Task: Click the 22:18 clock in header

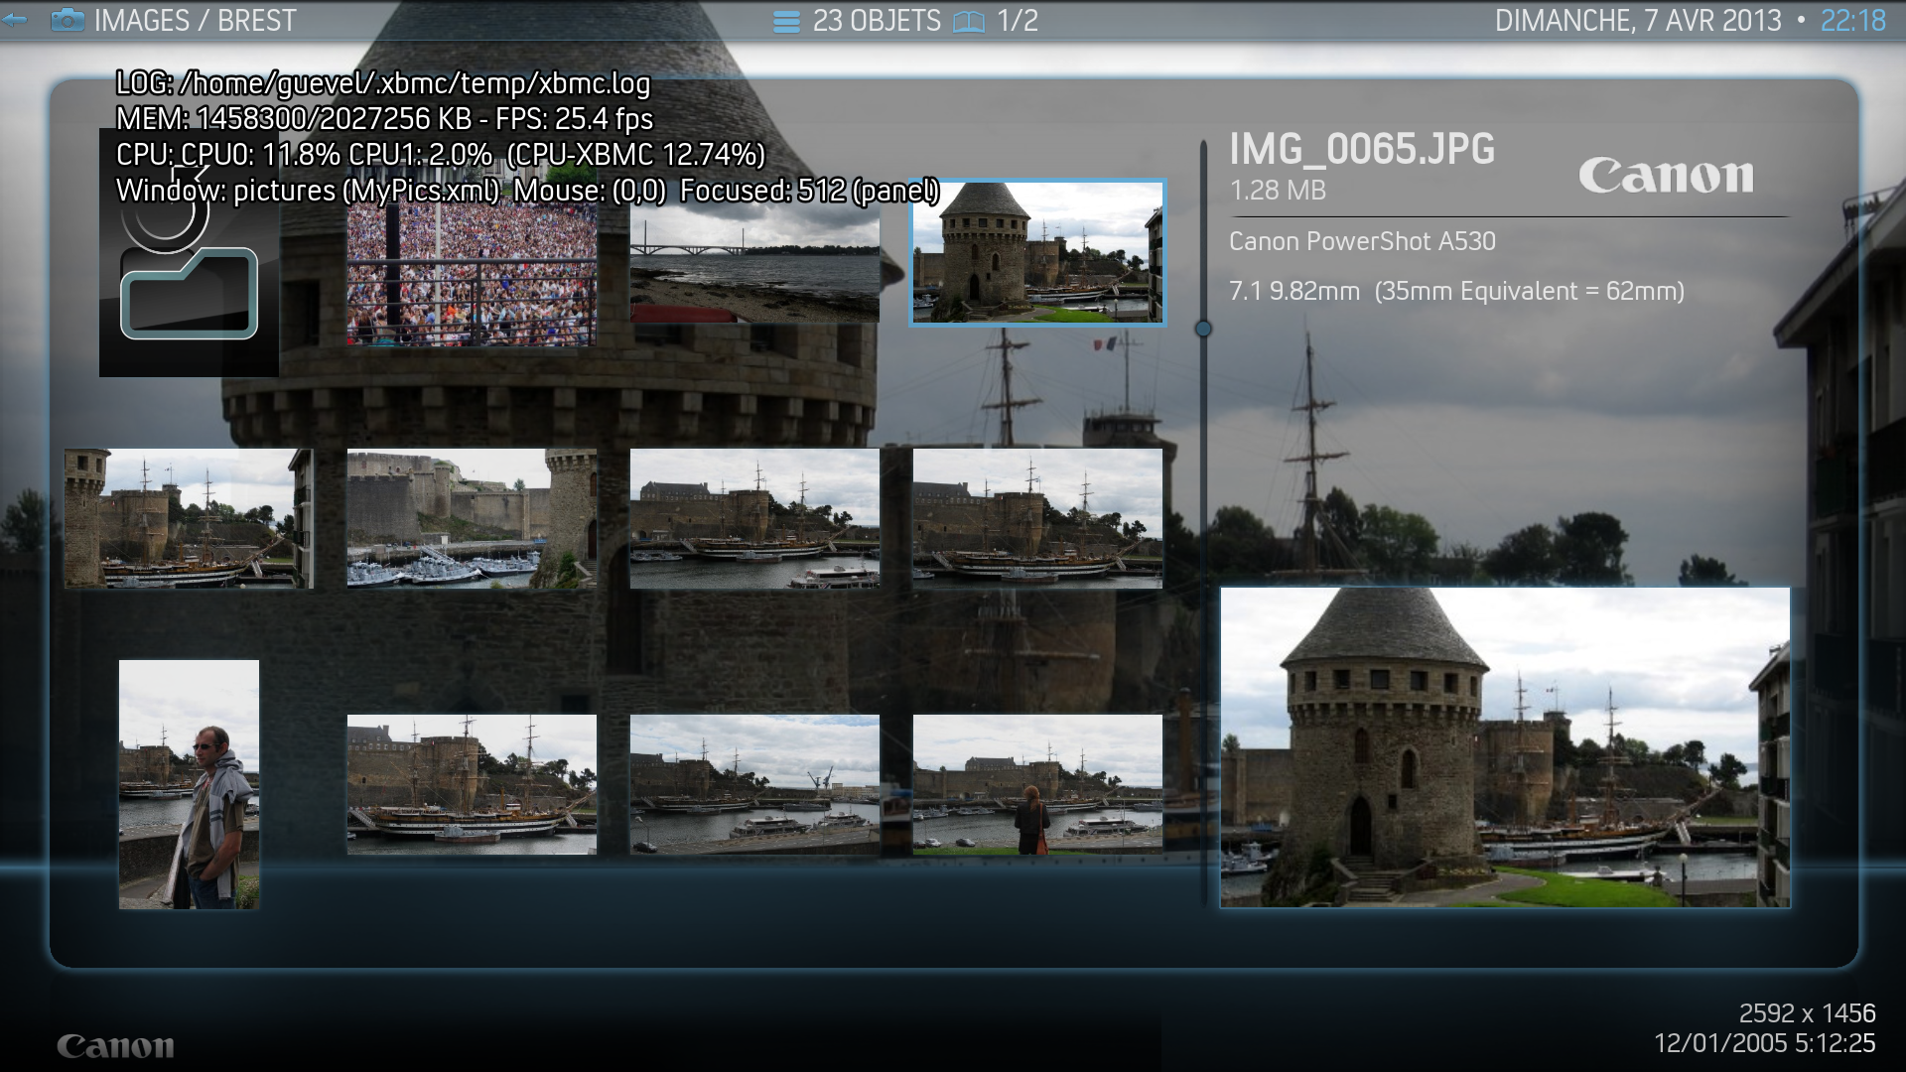Action: coord(1852,21)
